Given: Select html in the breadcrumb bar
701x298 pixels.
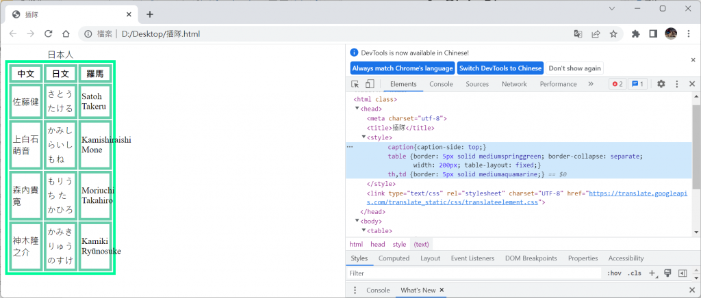Looking at the screenshot, I should [x=356, y=245].
